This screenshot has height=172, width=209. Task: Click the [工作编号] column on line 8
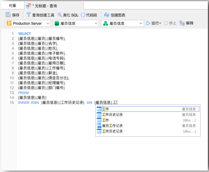coord(56,68)
